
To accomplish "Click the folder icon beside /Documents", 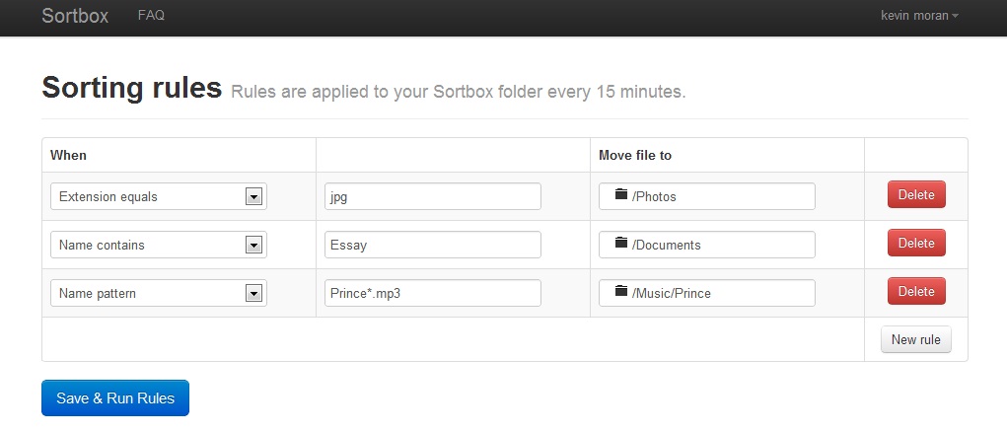I will coord(621,244).
